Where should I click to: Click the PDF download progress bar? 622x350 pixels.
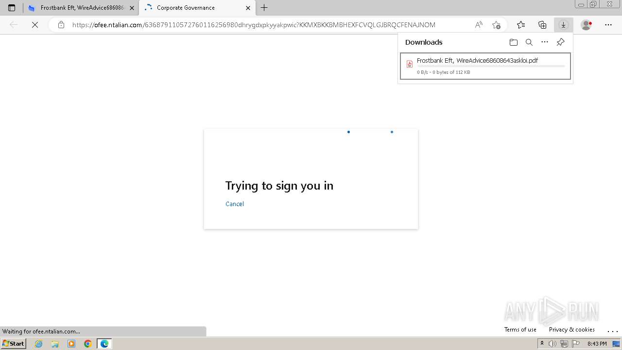(491, 66)
